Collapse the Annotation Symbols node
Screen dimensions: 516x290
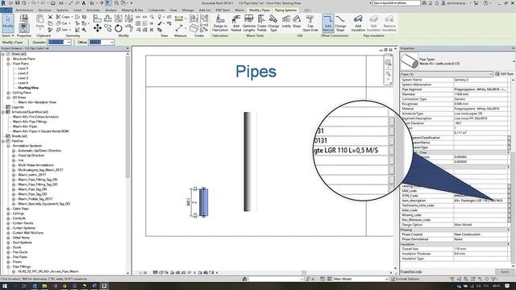tap(8, 146)
